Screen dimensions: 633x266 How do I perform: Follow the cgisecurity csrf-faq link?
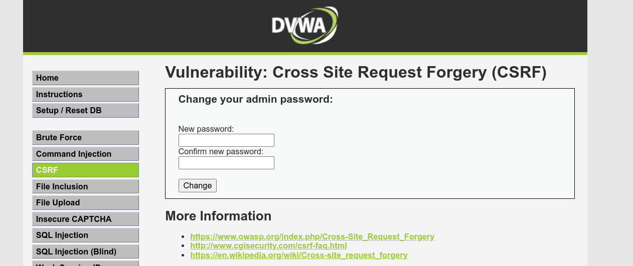pyautogui.click(x=268, y=246)
